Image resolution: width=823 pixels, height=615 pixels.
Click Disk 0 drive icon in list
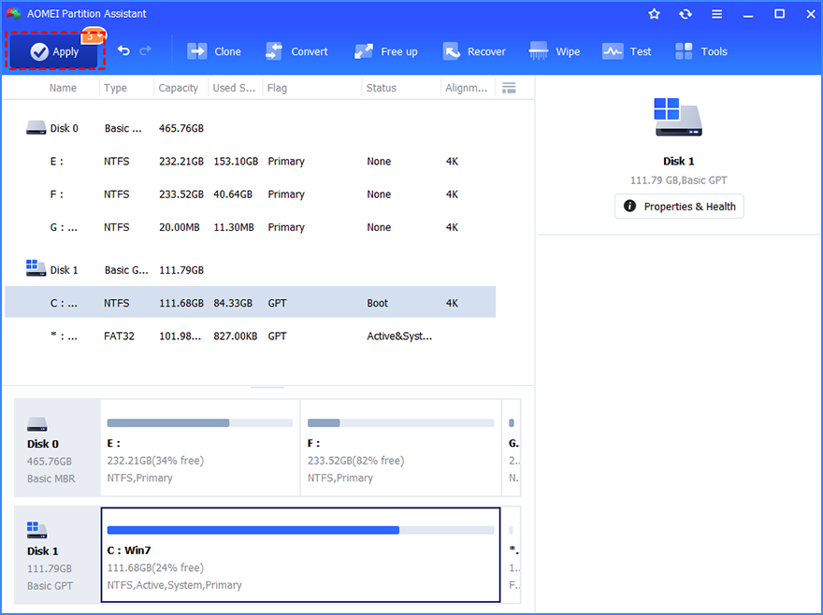(x=36, y=128)
